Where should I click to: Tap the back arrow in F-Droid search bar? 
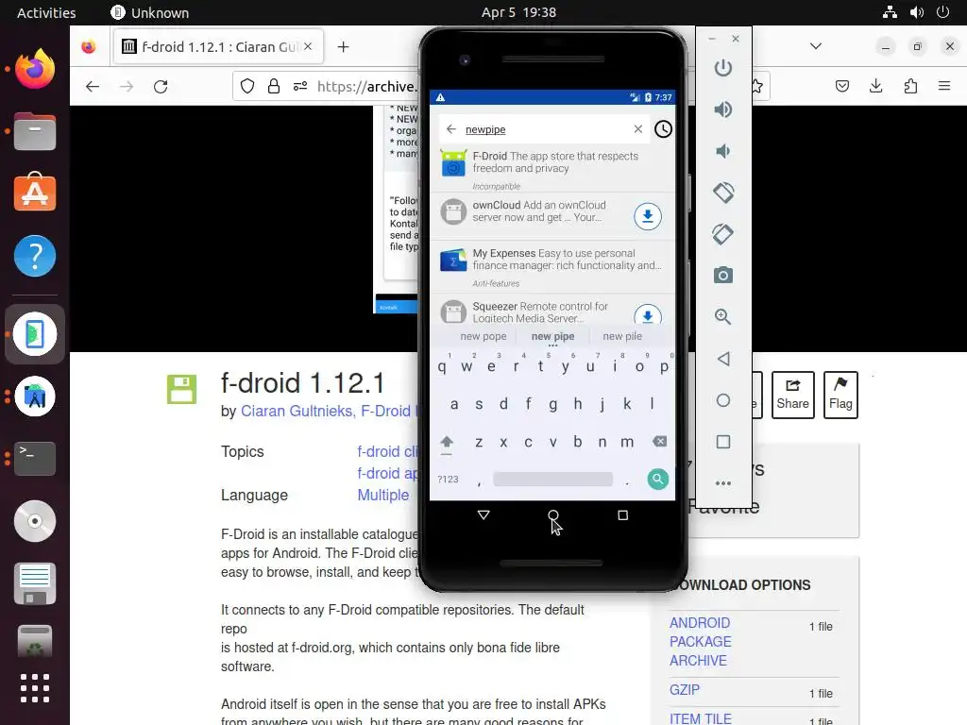click(450, 128)
